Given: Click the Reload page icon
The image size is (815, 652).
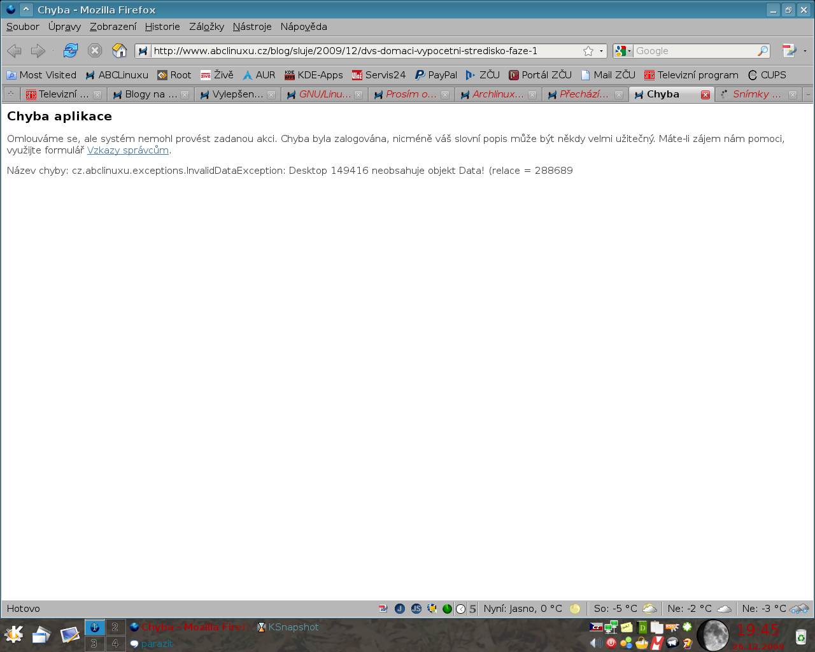Looking at the screenshot, I should click(x=71, y=50).
